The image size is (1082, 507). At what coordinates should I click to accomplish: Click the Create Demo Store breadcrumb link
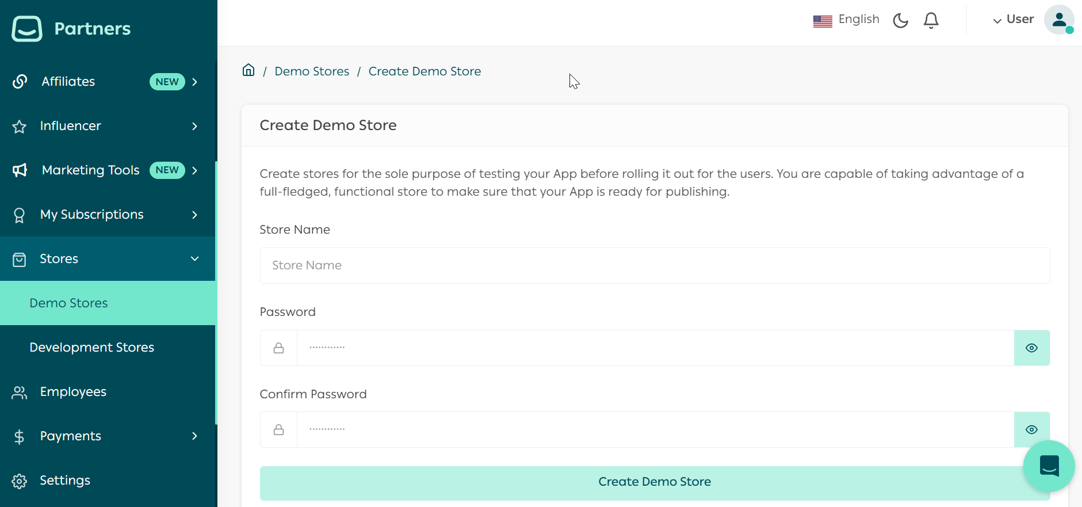(425, 71)
